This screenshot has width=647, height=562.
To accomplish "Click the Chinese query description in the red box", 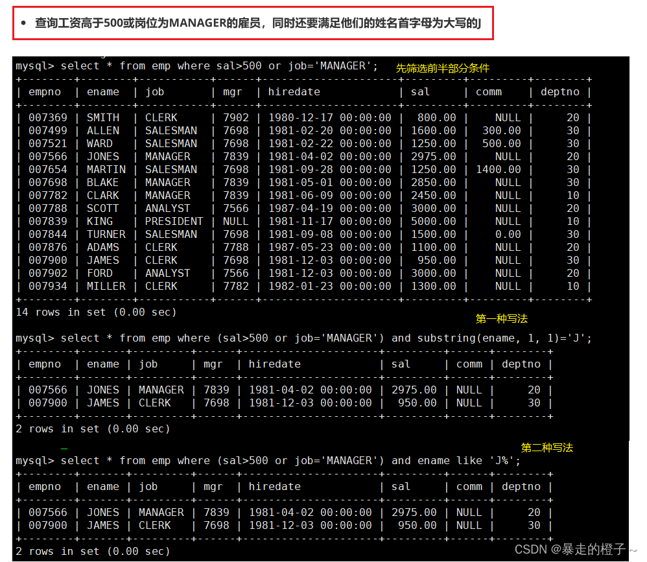I will click(258, 23).
